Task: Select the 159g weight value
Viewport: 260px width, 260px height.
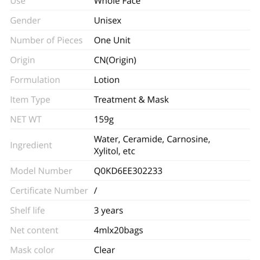Action: 104,120
